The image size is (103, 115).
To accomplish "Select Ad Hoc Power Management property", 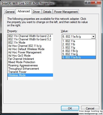I will [30, 52].
